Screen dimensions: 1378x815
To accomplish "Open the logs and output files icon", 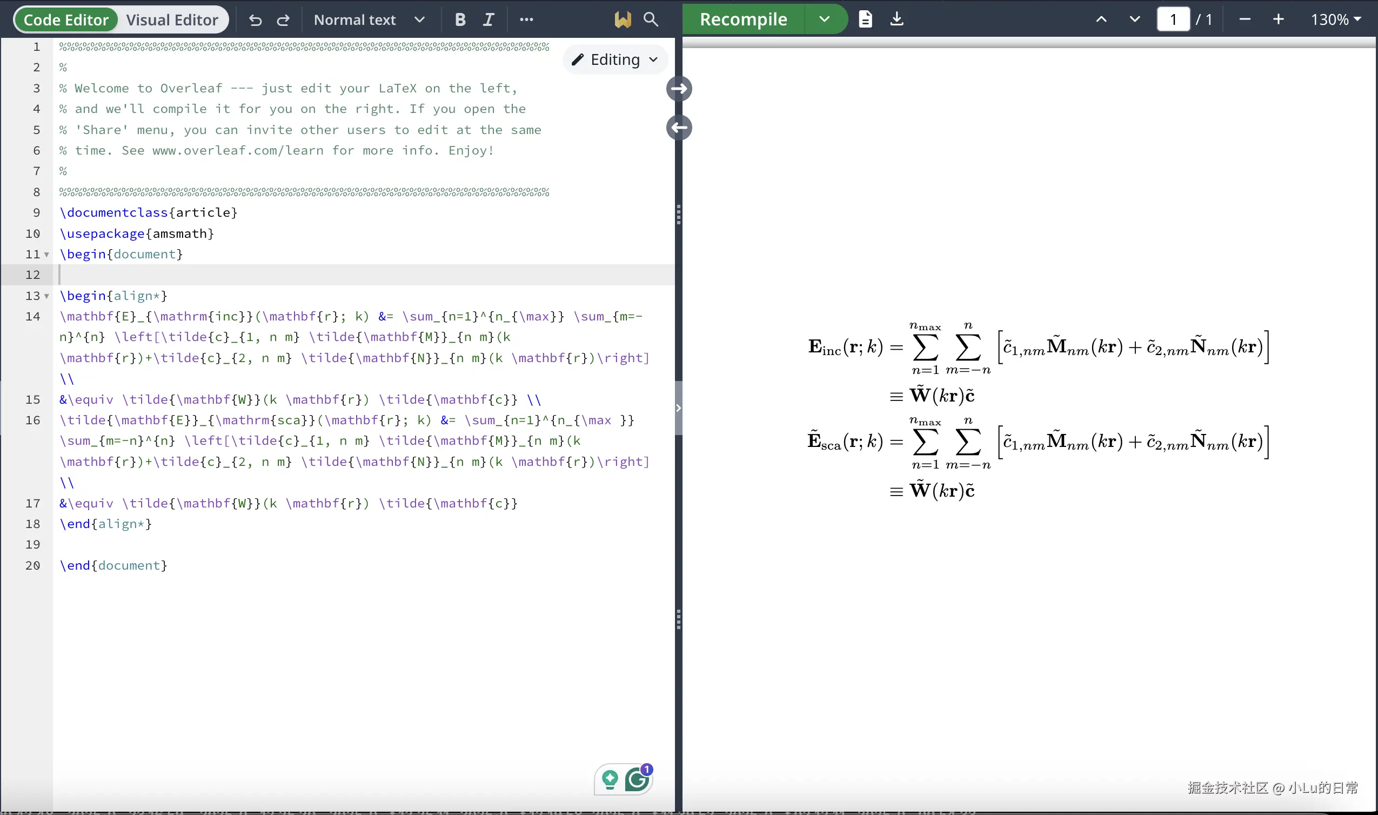I will pos(865,19).
